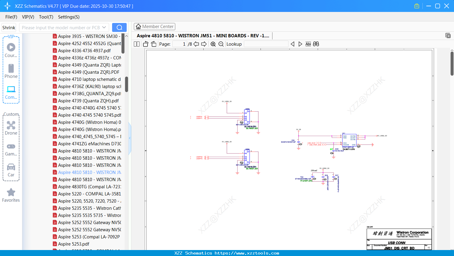Zoom out of schematic
454x256 pixels.
[221, 44]
